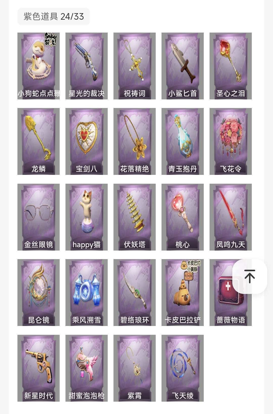Viewport: 273px width, 414px height.
Task: Tap the 紫色道具 24/33 category label
Action: click(54, 16)
